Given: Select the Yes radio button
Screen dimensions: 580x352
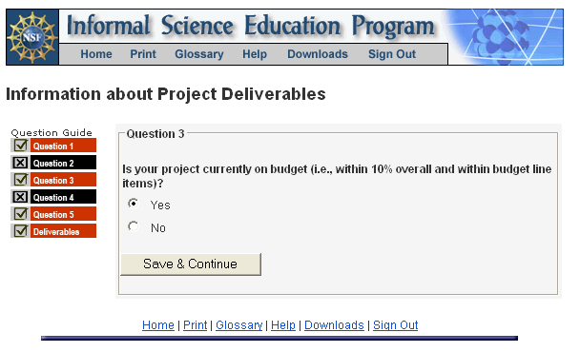Looking at the screenshot, I should pos(134,204).
